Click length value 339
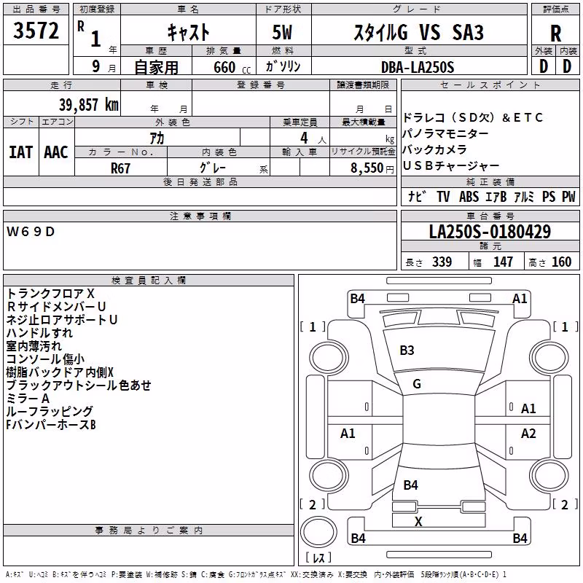 (x=442, y=262)
